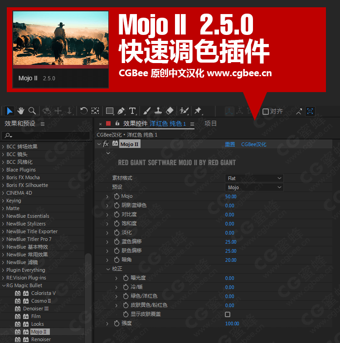Select the Roto Brush tool

point(184,111)
